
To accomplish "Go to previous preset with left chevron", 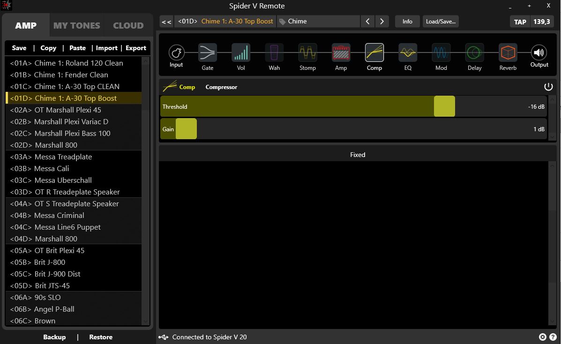I will click(367, 22).
